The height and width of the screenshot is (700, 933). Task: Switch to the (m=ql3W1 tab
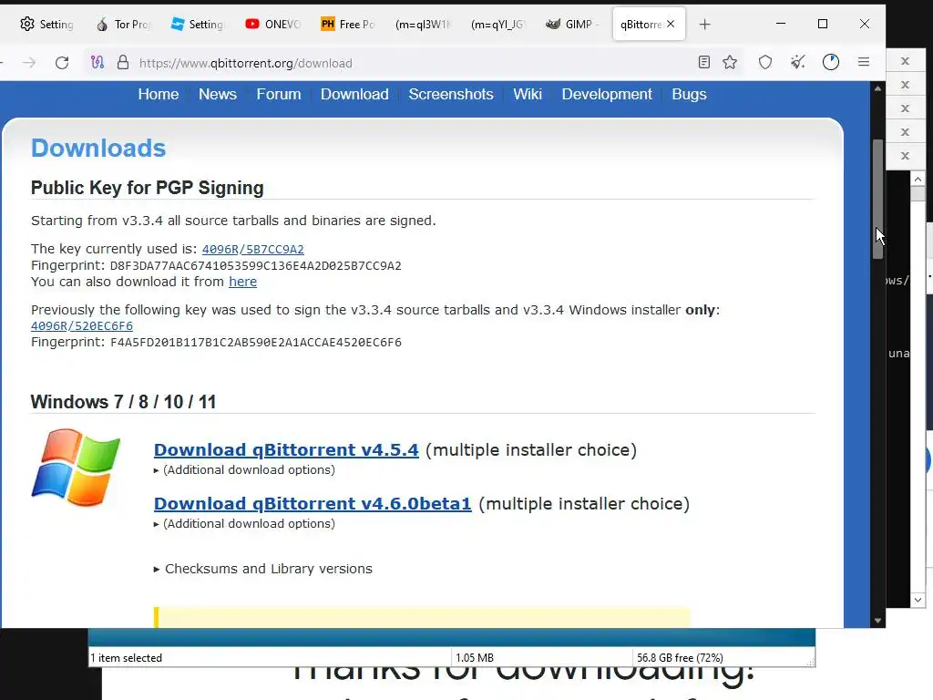pyautogui.click(x=423, y=25)
